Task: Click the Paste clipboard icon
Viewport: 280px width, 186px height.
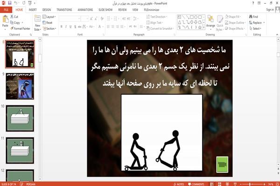Action: pos(5,19)
